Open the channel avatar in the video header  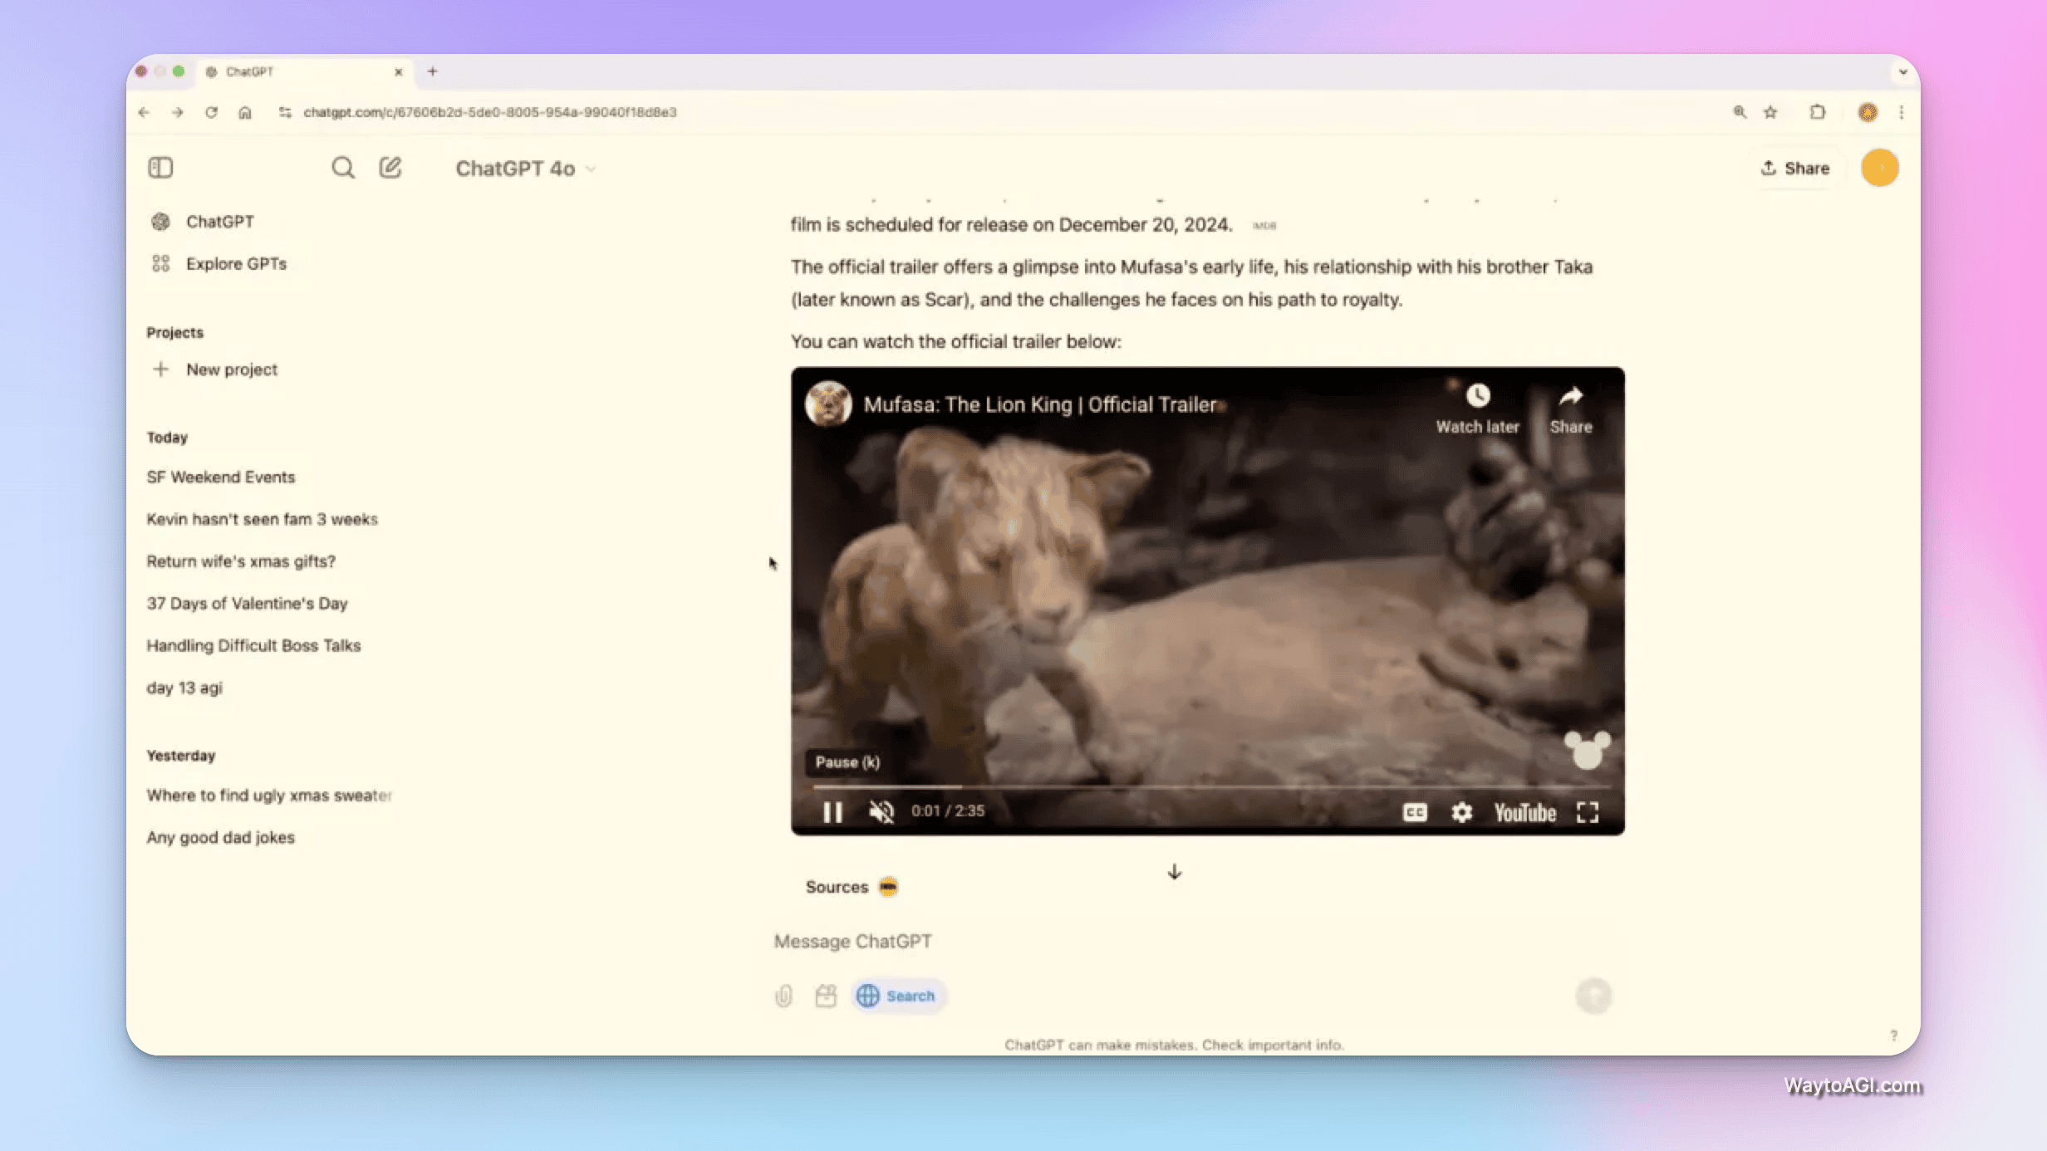pos(828,404)
